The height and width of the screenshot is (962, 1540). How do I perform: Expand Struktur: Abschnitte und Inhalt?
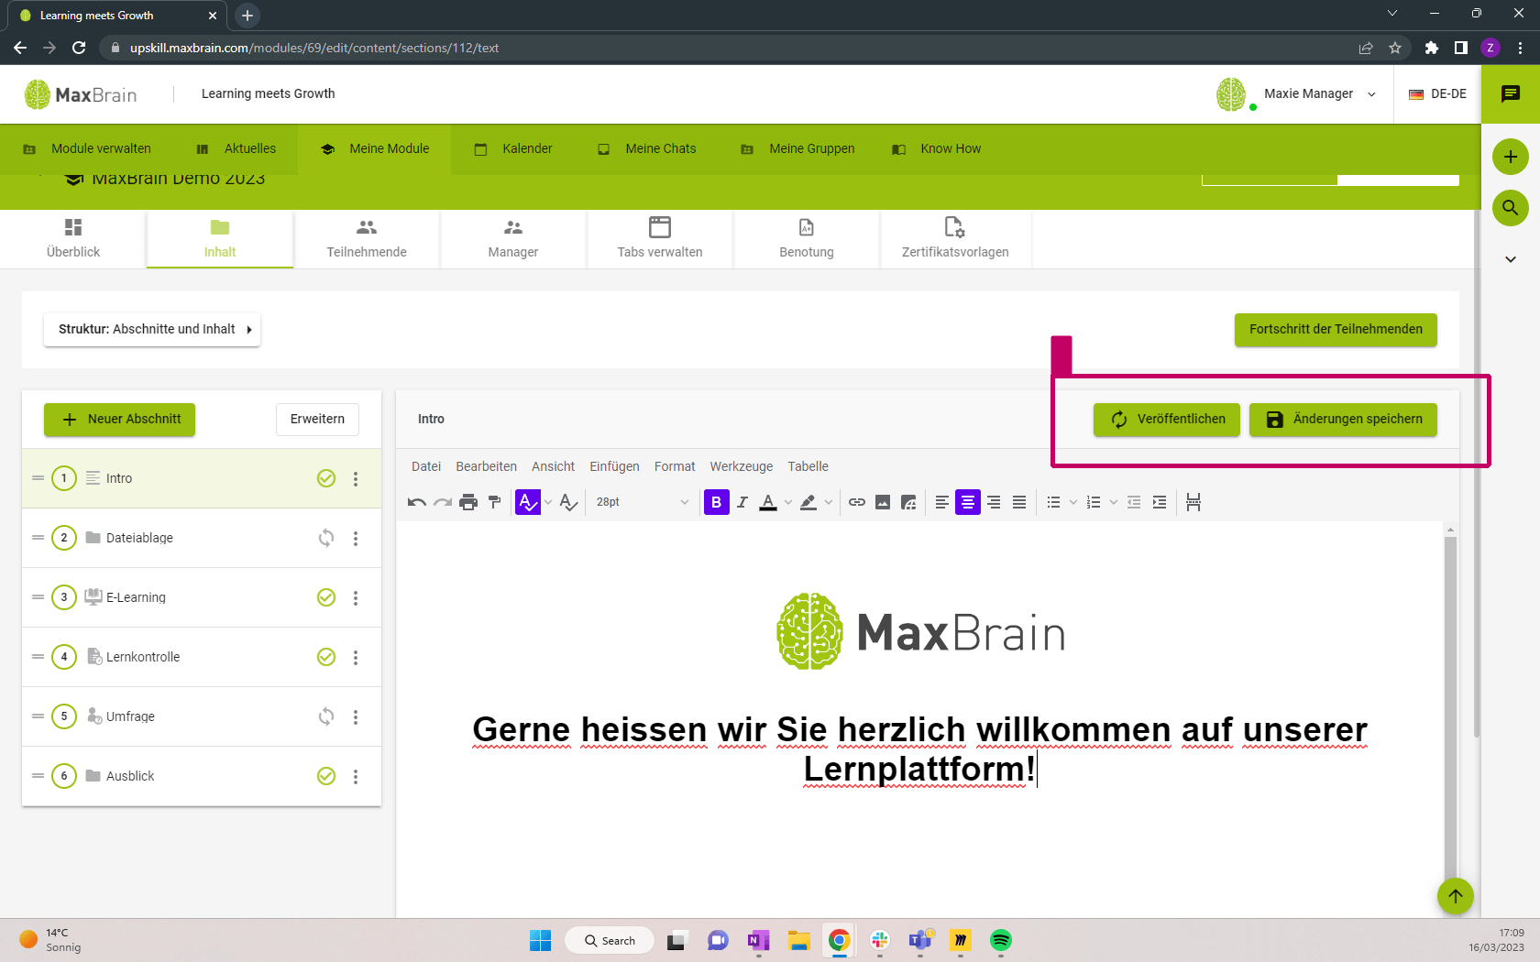tap(152, 330)
